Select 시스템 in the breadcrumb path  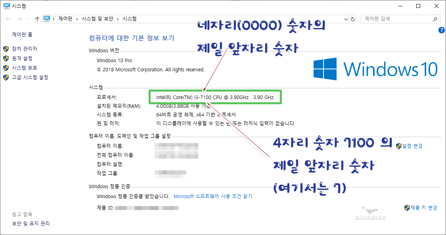(x=129, y=19)
